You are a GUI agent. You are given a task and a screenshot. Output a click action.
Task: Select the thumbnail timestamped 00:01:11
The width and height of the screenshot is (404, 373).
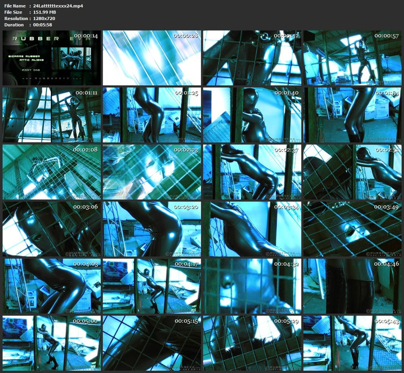52,115
